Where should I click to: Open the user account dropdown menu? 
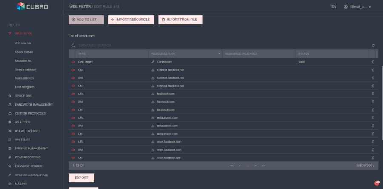tap(357, 7)
